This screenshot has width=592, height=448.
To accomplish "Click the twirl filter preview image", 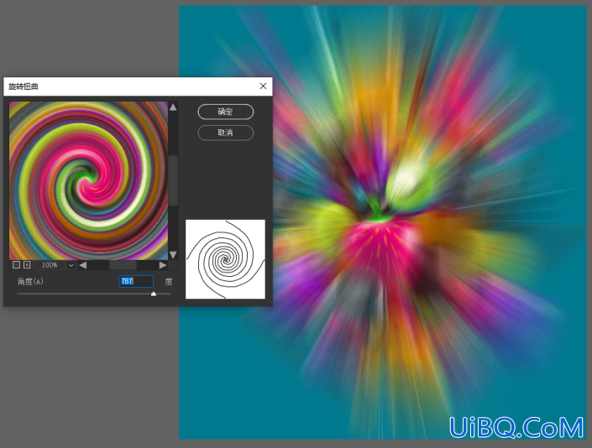I will pyautogui.click(x=88, y=180).
